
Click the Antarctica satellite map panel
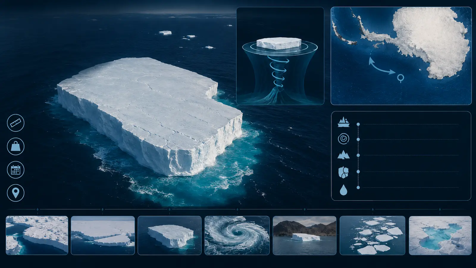click(x=401, y=56)
